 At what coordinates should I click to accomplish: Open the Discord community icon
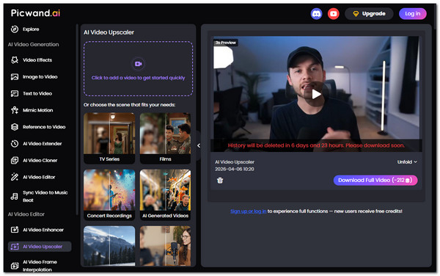[316, 13]
